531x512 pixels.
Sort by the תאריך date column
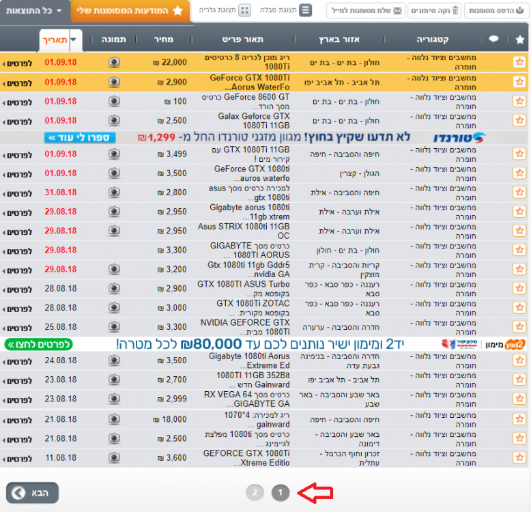pos(55,40)
